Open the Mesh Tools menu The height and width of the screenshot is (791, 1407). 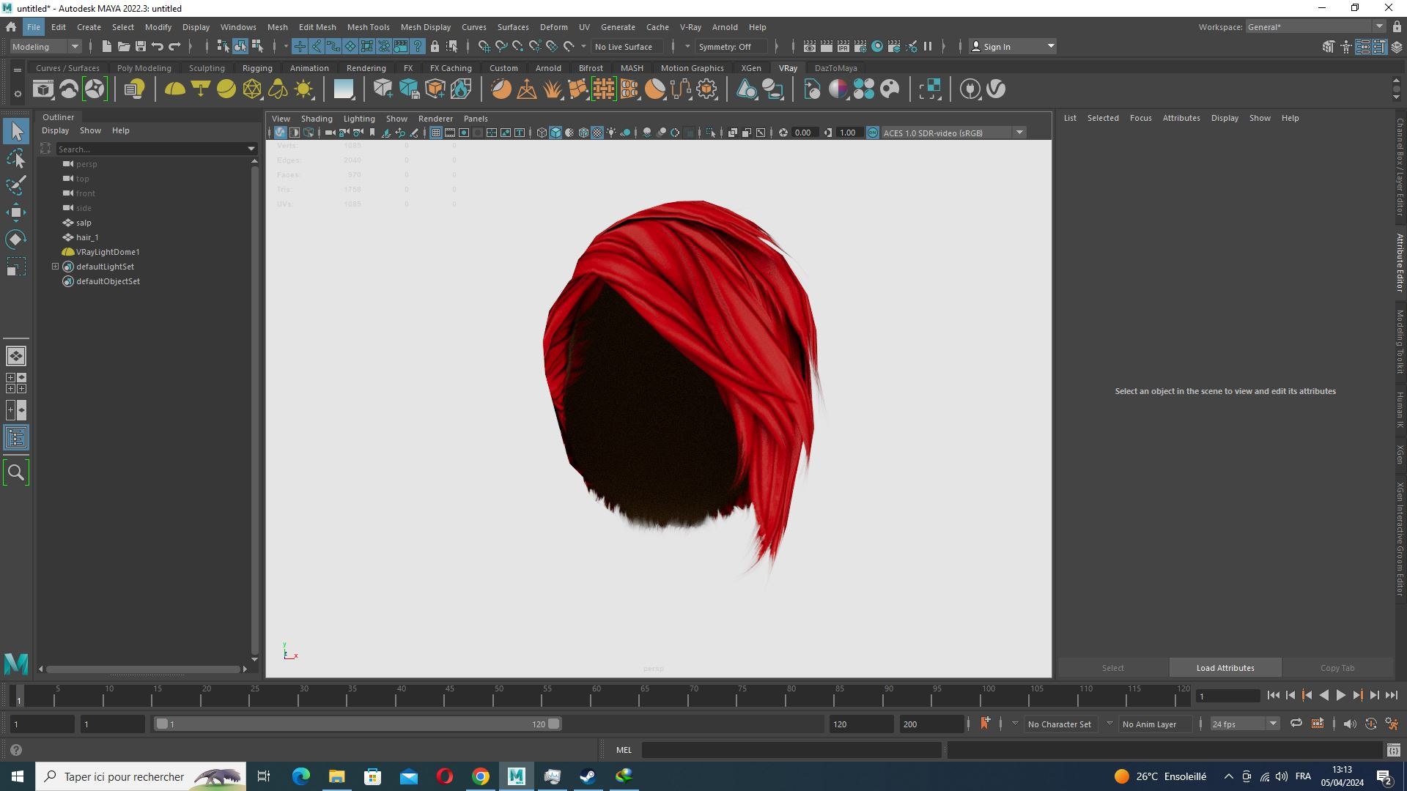pyautogui.click(x=368, y=27)
